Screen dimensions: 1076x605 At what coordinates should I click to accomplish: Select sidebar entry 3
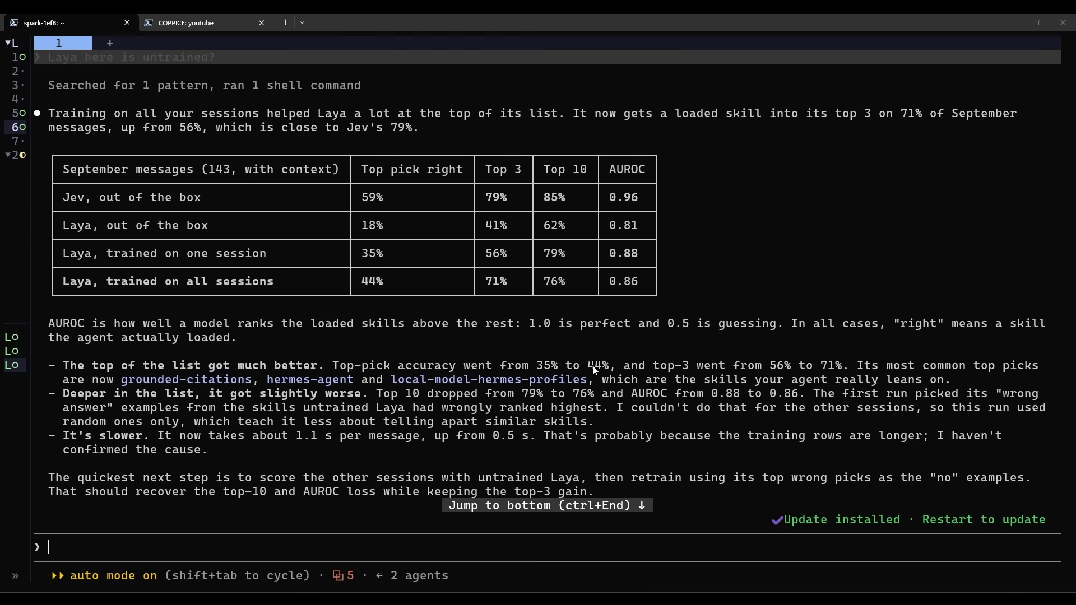(17, 85)
